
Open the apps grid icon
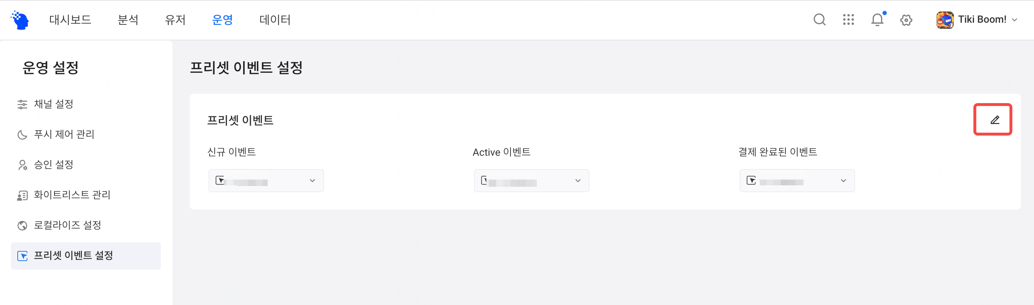click(x=848, y=20)
